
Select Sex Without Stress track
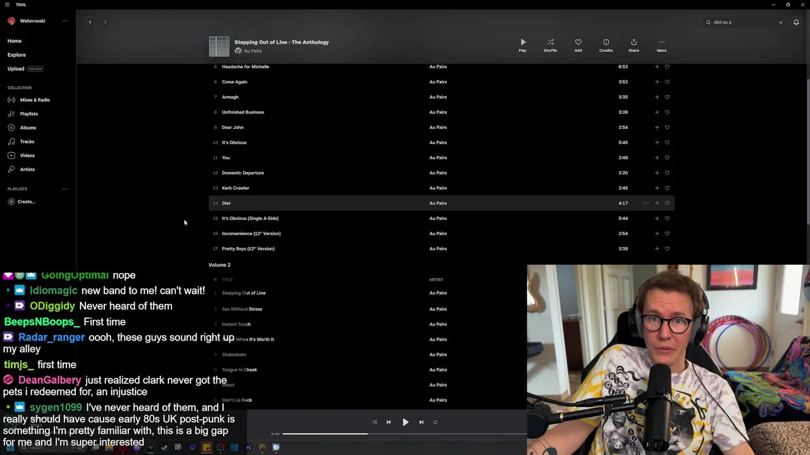tap(242, 309)
